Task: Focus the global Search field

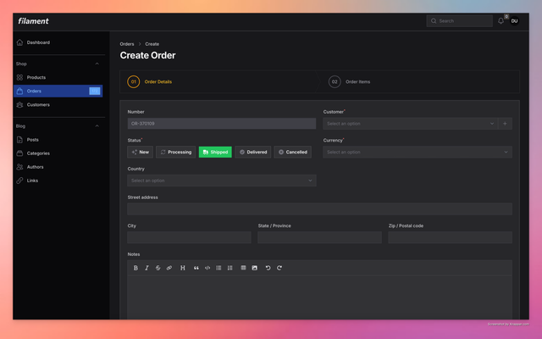Action: click(459, 21)
